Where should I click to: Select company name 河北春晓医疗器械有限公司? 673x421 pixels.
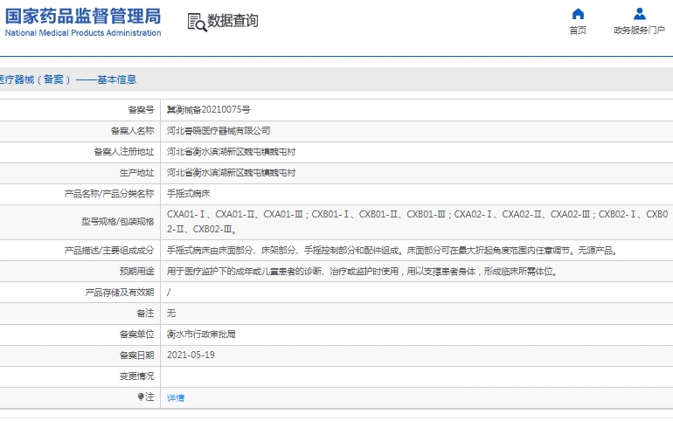[219, 131]
